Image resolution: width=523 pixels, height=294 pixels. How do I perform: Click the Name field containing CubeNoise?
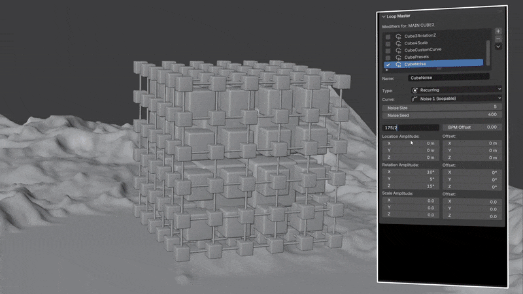point(449,77)
